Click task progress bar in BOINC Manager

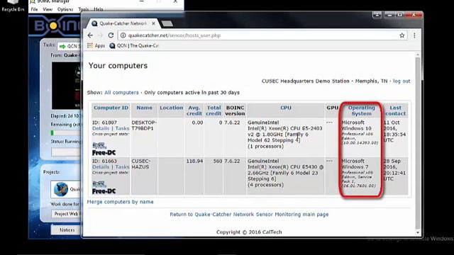(x=65, y=133)
